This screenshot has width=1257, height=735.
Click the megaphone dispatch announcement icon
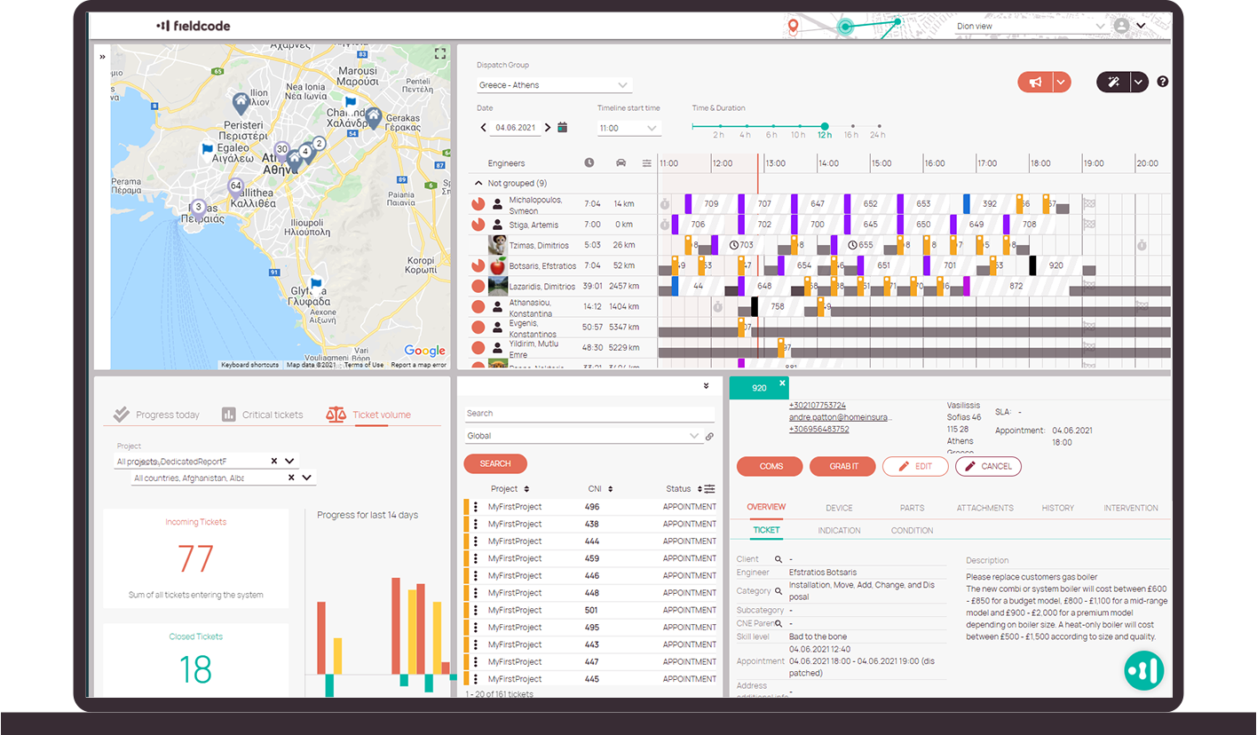1037,81
